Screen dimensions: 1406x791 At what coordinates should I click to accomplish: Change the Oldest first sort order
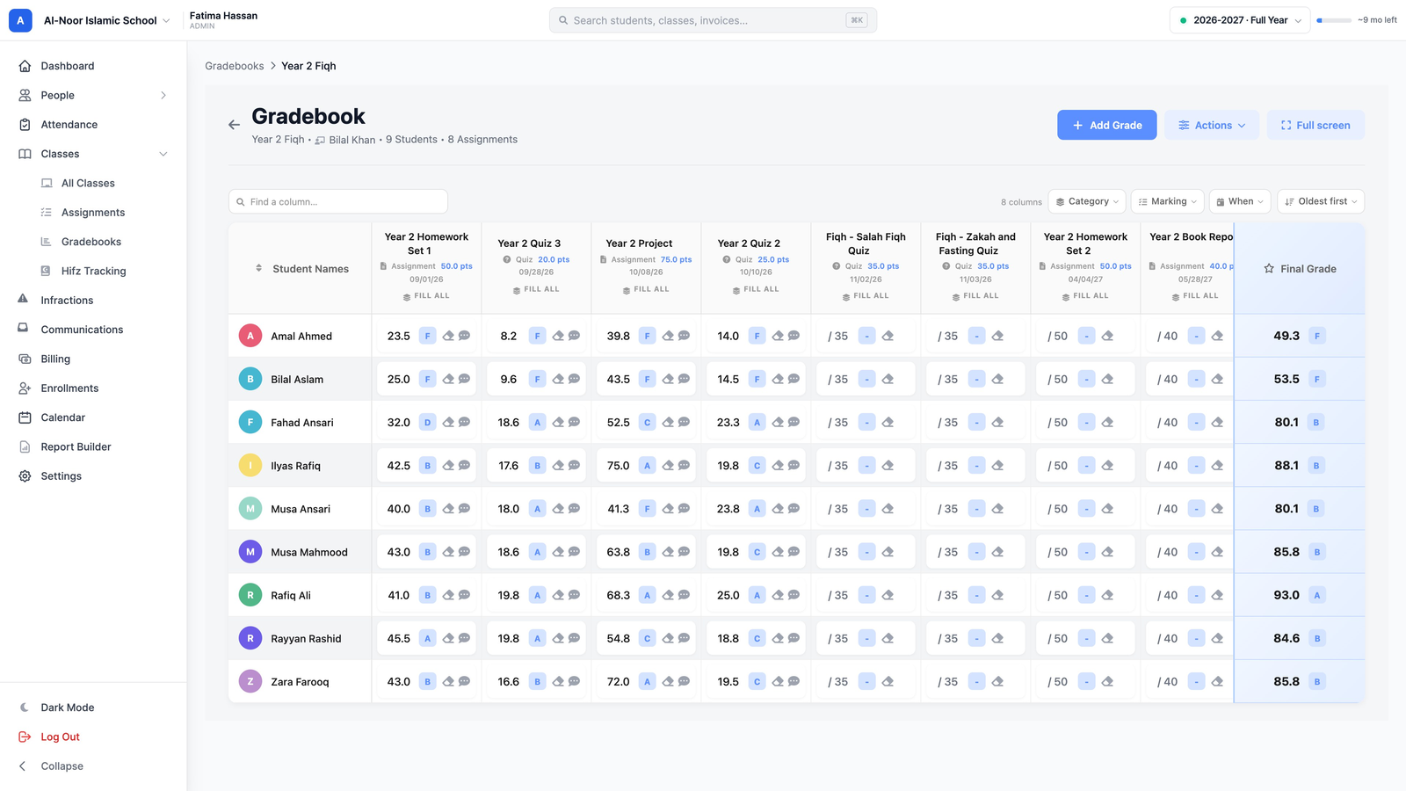click(1321, 201)
